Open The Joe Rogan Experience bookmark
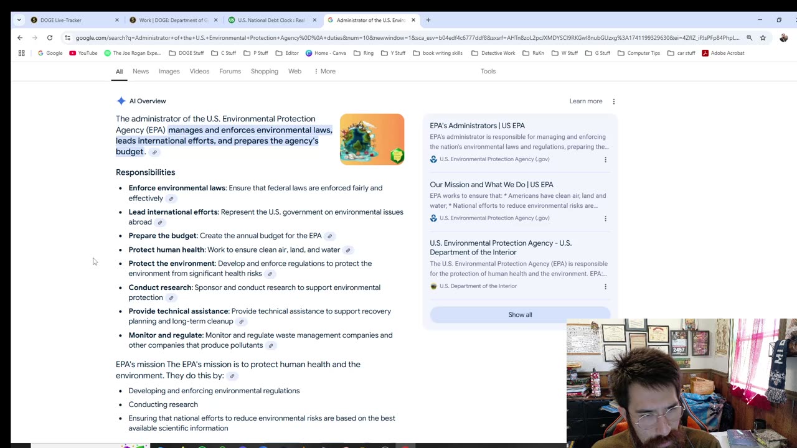 pyautogui.click(x=132, y=53)
